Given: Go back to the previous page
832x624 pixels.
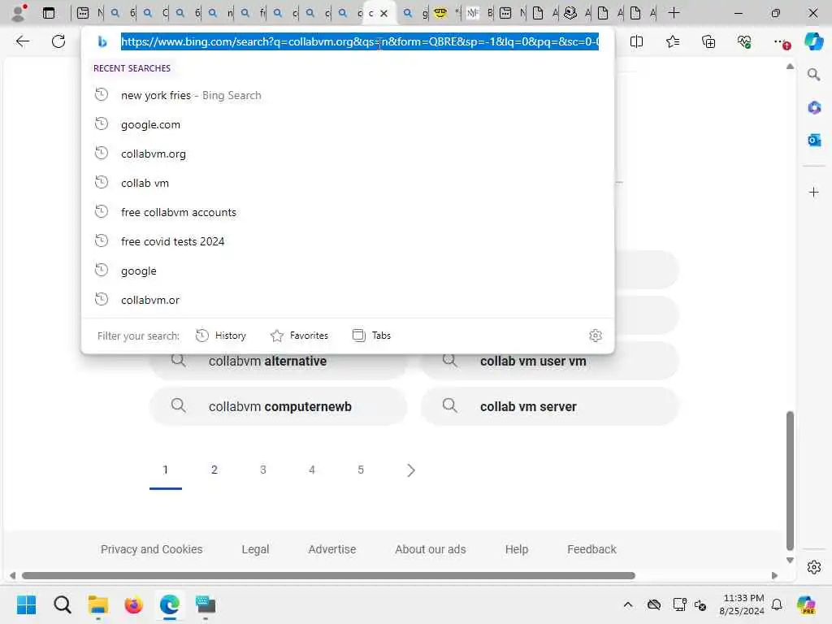Looking at the screenshot, I should [x=22, y=41].
